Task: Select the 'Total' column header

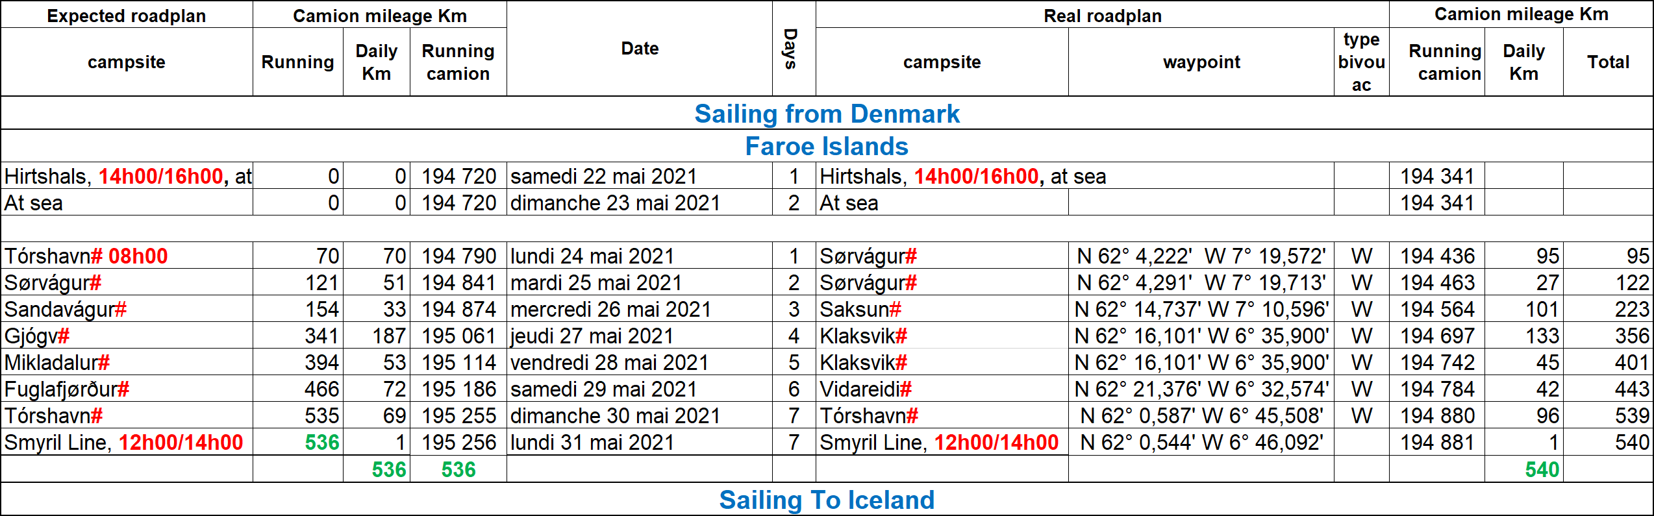Action: pyautogui.click(x=1608, y=62)
